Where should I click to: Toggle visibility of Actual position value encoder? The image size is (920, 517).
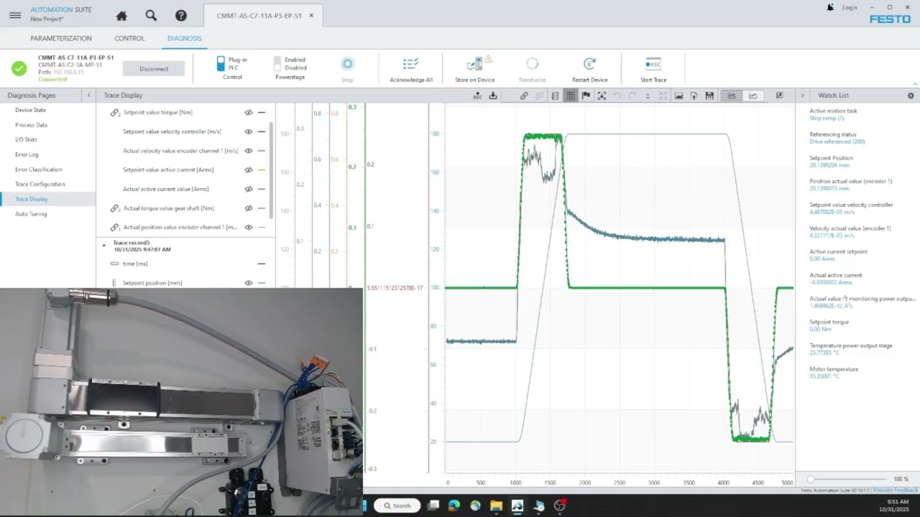[249, 227]
